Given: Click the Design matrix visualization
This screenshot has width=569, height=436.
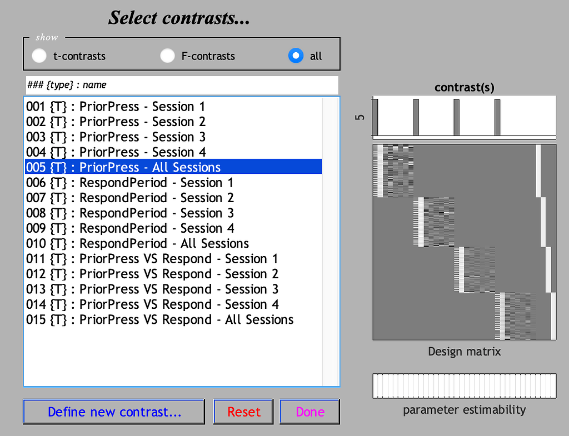Looking at the screenshot, I should pyautogui.click(x=464, y=241).
